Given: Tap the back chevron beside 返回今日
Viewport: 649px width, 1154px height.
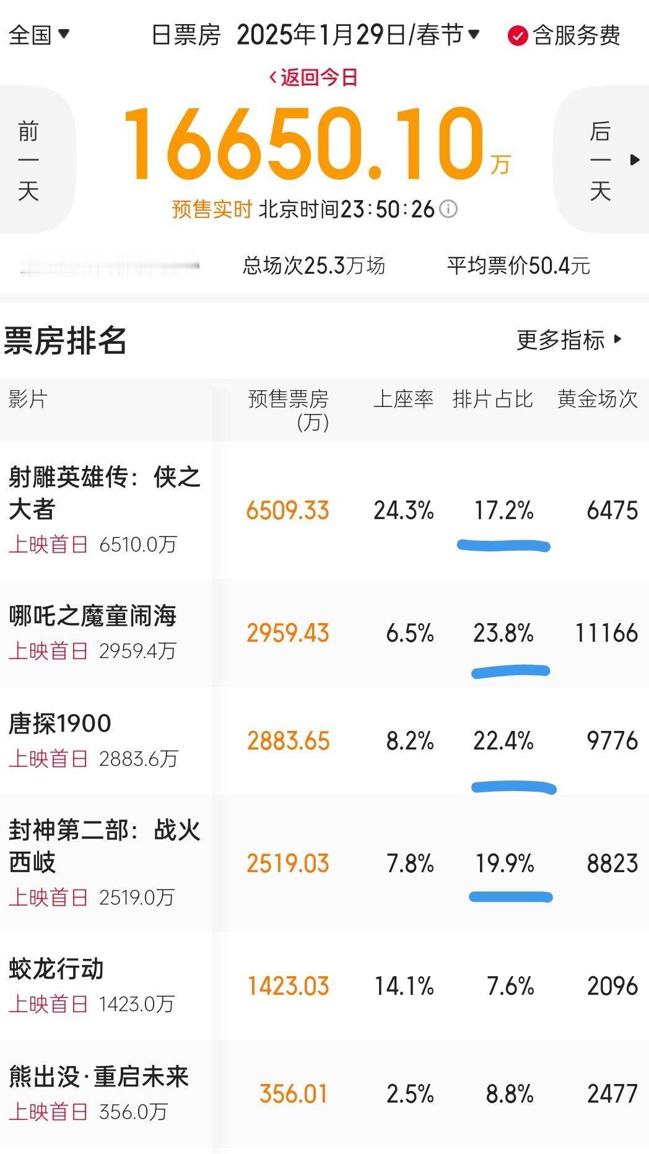Looking at the screenshot, I should pos(272,77).
